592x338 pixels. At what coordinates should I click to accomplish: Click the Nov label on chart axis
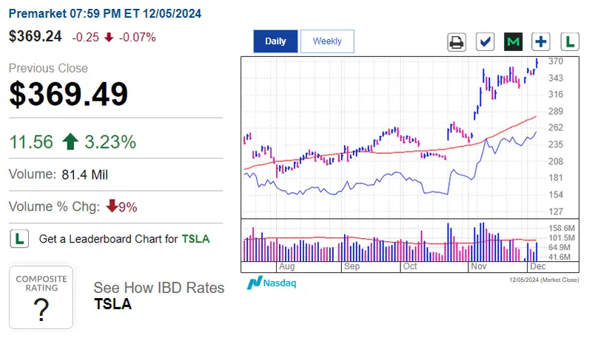479,266
